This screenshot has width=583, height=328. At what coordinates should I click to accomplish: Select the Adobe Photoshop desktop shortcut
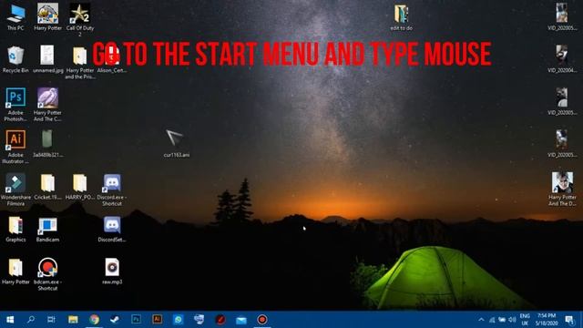click(15, 104)
